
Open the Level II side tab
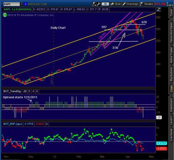[x=172, y=120]
